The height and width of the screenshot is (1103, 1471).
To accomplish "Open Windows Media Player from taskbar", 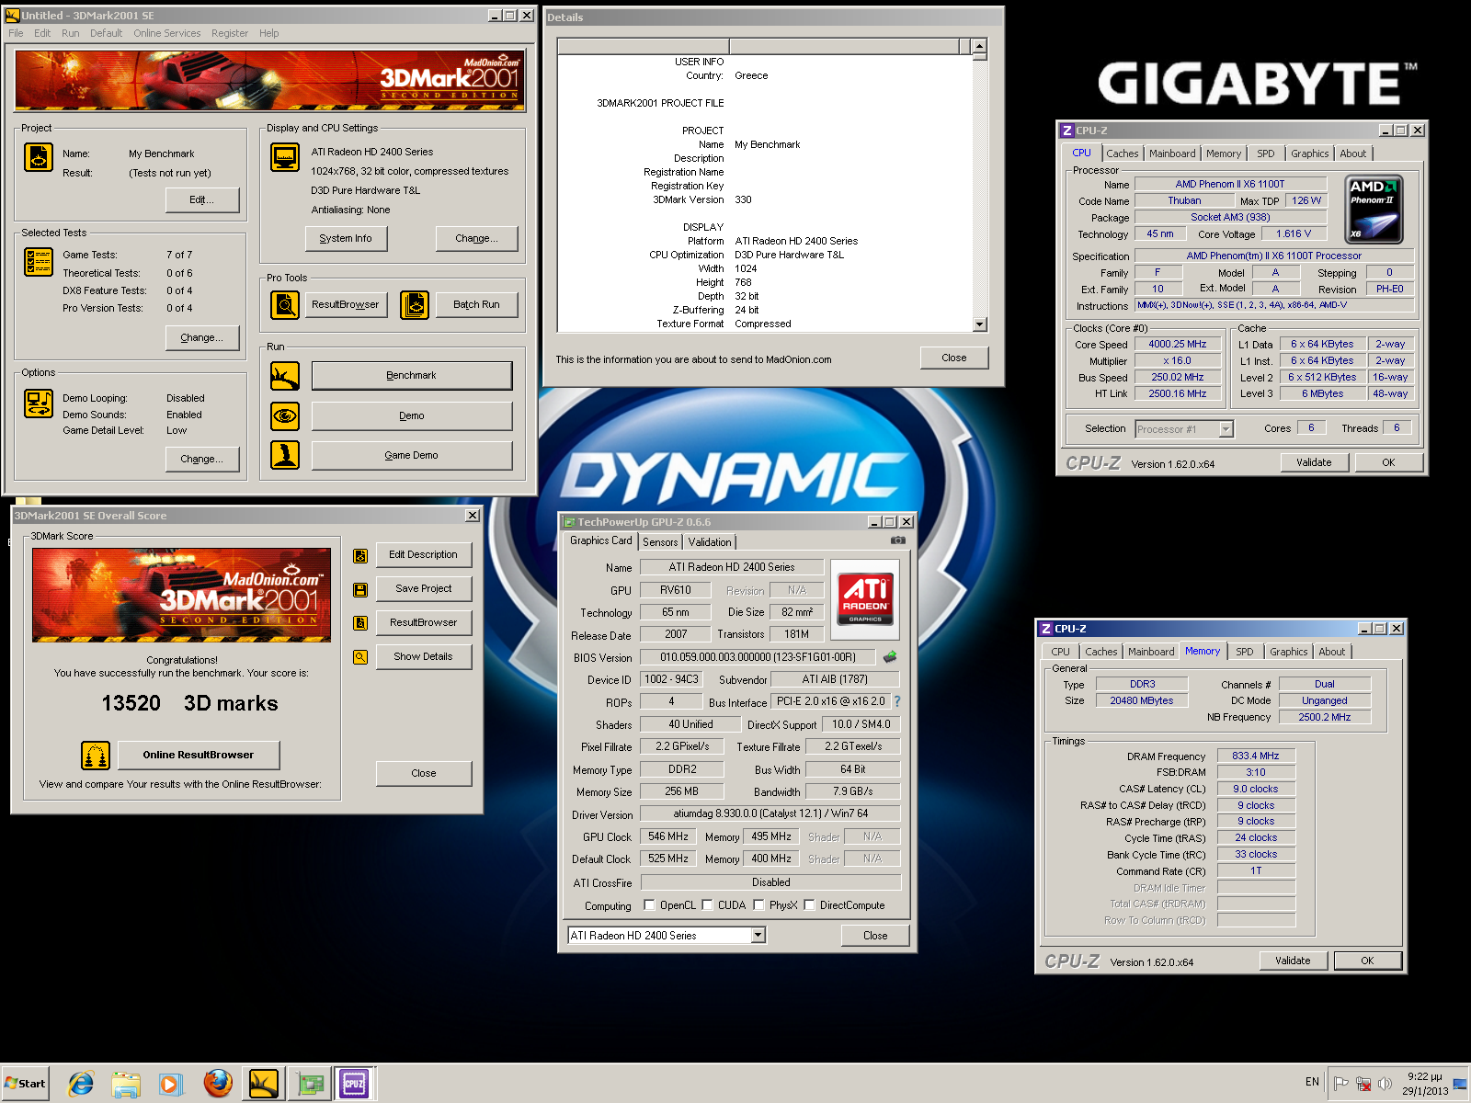I will tap(171, 1085).
